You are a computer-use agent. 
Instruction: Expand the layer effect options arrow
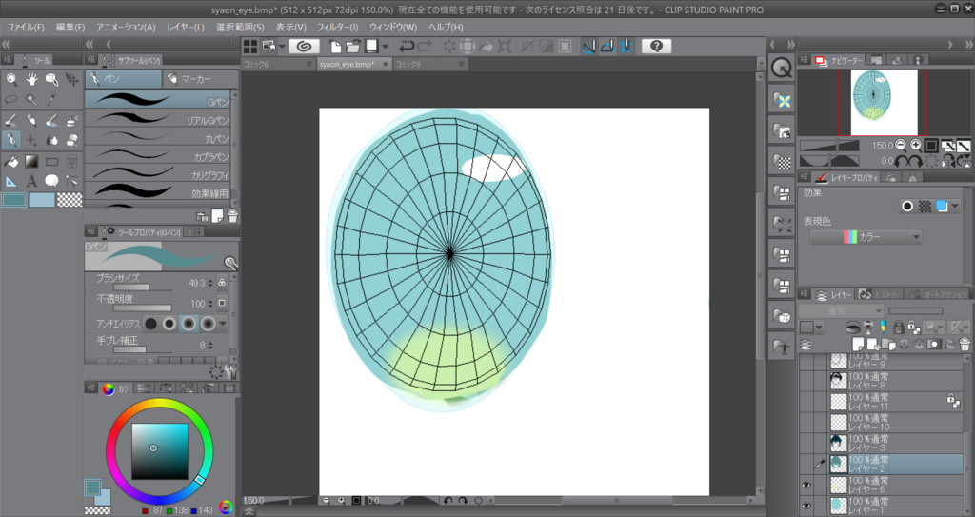(x=955, y=207)
